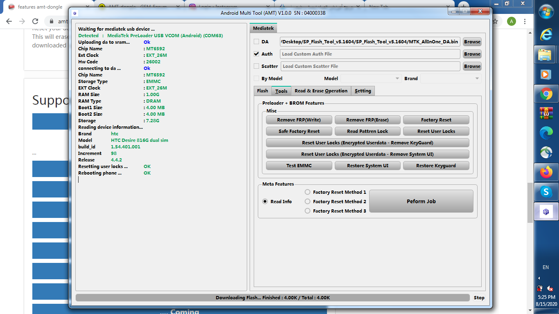
Task: Minimize the Android Multi Tool window
Action: click(453, 11)
